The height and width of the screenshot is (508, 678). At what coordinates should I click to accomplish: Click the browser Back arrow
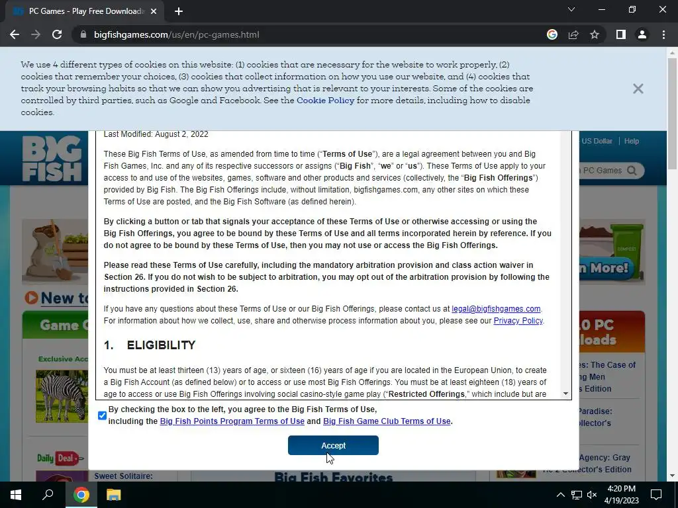pyautogui.click(x=15, y=34)
